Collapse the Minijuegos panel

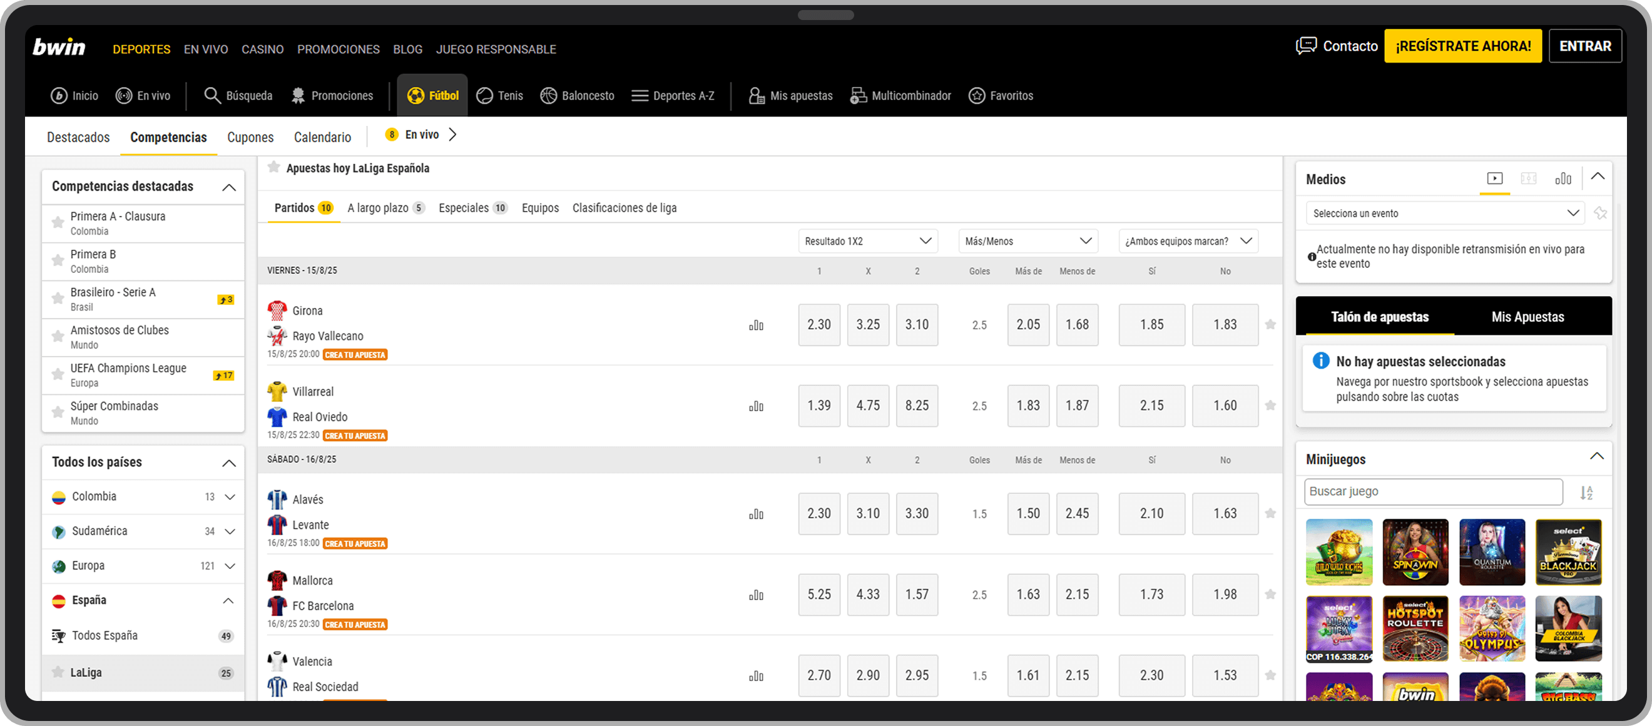pyautogui.click(x=1597, y=456)
